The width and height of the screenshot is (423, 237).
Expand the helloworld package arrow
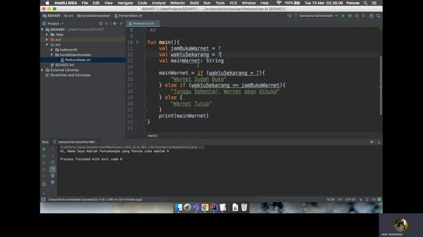coord(52,50)
